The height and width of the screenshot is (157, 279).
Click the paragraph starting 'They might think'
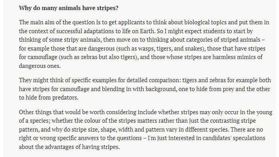pos(145,89)
